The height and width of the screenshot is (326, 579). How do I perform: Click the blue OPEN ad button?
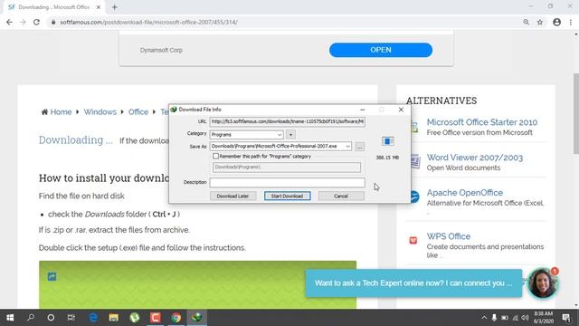coord(381,50)
